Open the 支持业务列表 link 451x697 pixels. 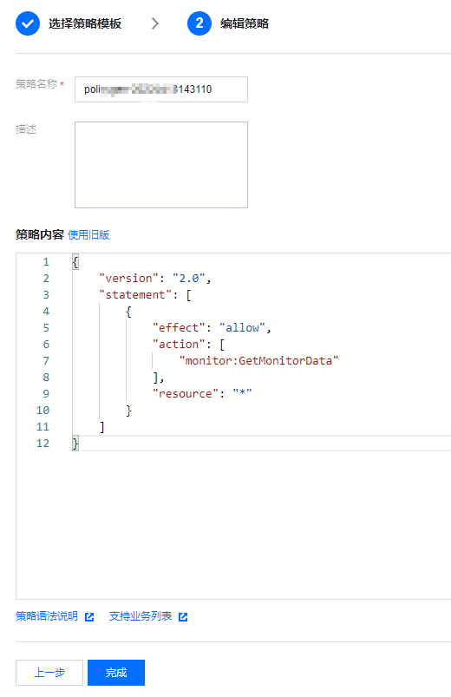coord(141,616)
